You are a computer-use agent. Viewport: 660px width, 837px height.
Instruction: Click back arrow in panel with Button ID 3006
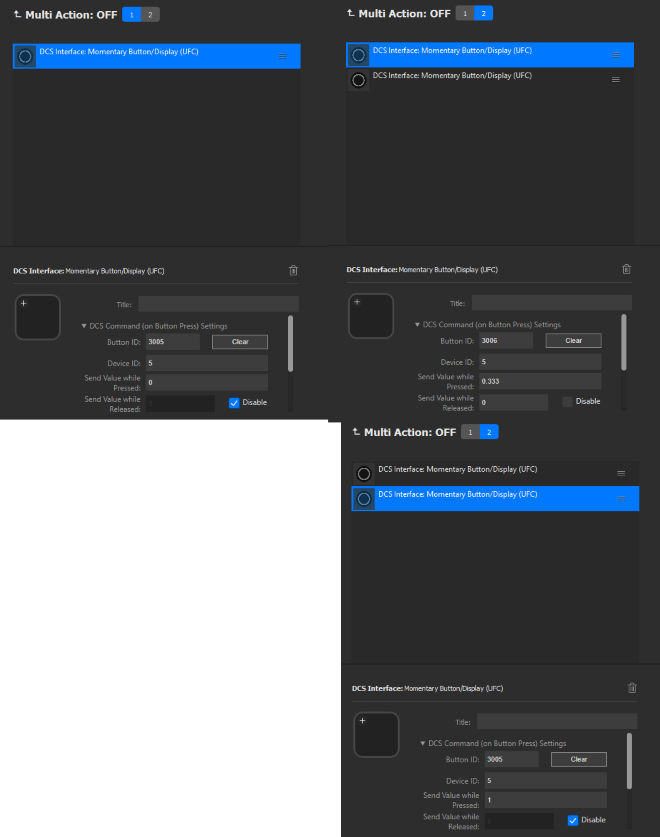(x=351, y=13)
